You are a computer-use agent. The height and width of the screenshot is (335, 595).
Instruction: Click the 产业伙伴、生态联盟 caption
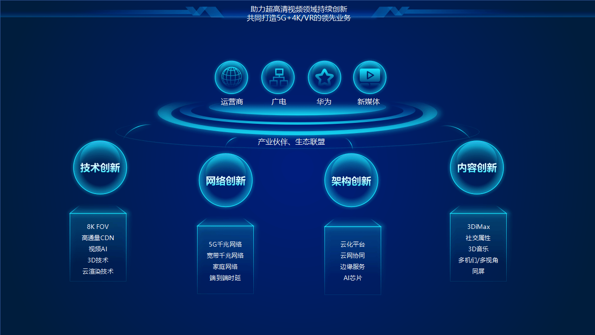(x=291, y=141)
